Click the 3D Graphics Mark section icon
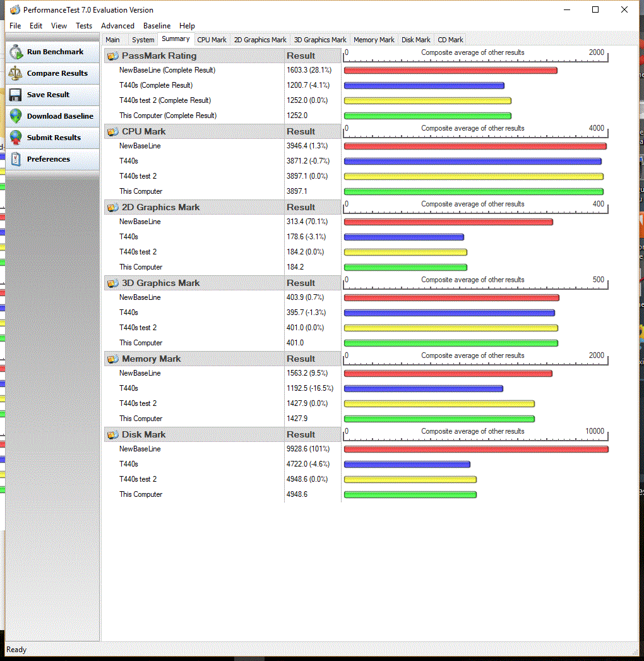 point(112,283)
